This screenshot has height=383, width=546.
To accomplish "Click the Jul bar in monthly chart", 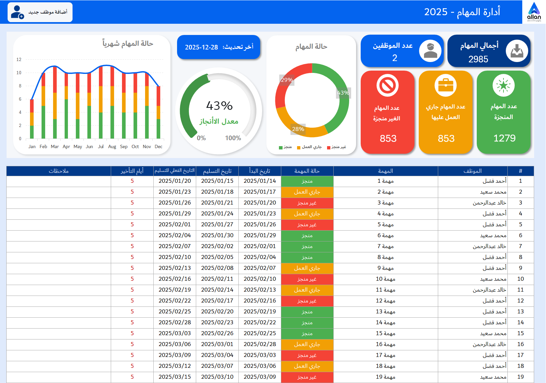I will click(101, 102).
